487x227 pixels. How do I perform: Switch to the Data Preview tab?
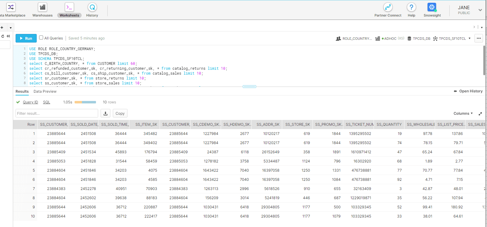45,91
